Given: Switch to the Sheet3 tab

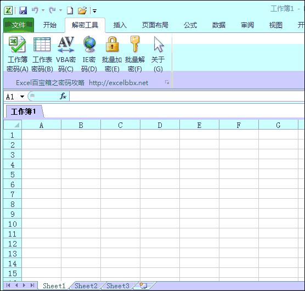Looking at the screenshot, I should point(118,286).
